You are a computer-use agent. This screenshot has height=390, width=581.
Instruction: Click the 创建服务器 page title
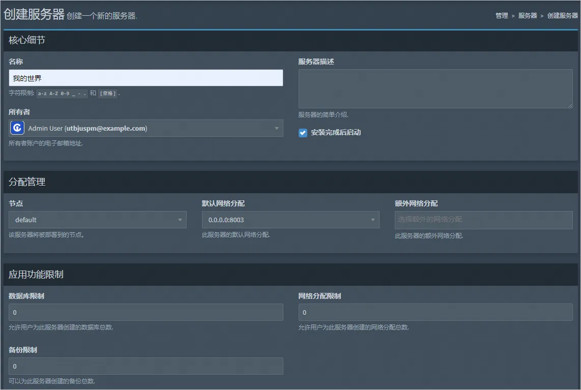[x=34, y=14]
